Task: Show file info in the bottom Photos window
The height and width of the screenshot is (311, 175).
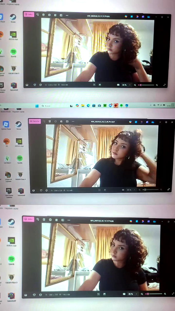Action: point(41,295)
